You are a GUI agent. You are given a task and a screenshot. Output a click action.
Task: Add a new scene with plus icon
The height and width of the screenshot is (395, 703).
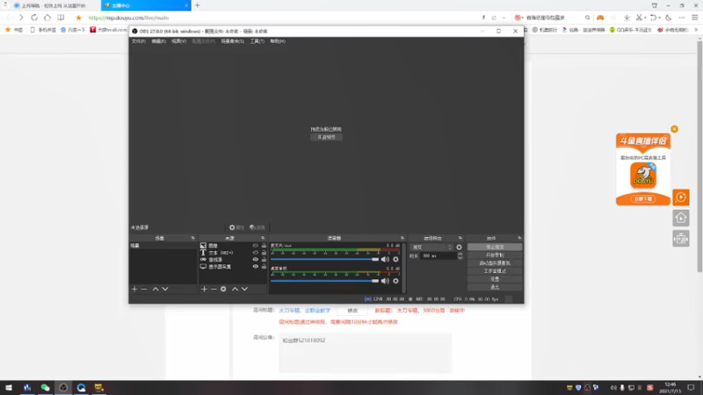pos(134,290)
